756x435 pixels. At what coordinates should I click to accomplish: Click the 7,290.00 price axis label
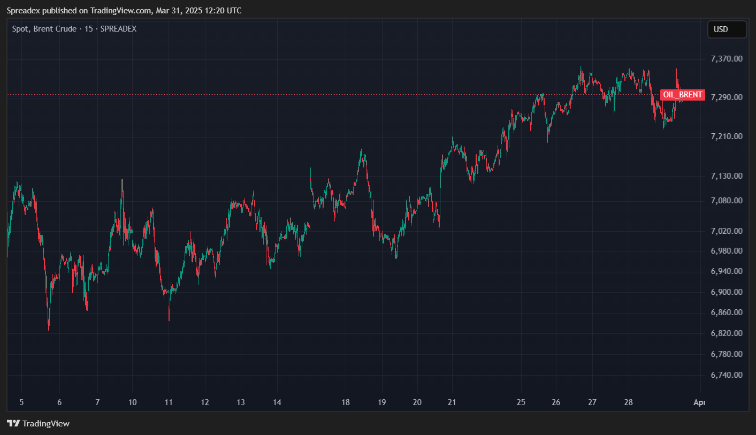(726, 97)
